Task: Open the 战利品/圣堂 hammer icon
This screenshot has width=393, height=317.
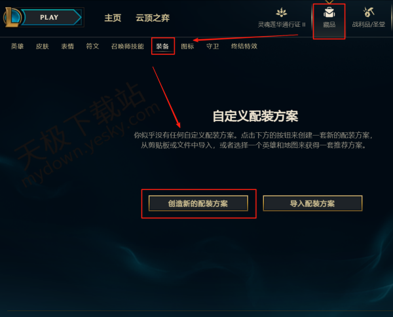Action: tap(368, 12)
